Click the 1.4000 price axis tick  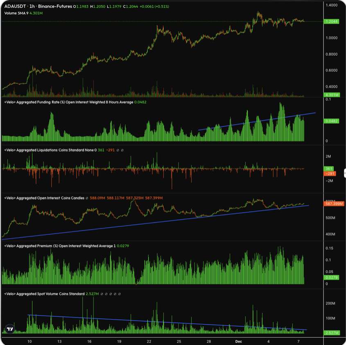point(331,5)
